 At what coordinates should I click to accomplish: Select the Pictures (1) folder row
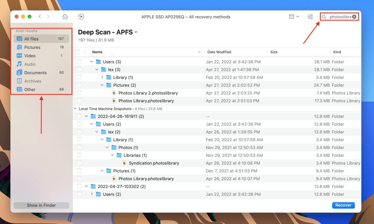(217, 171)
